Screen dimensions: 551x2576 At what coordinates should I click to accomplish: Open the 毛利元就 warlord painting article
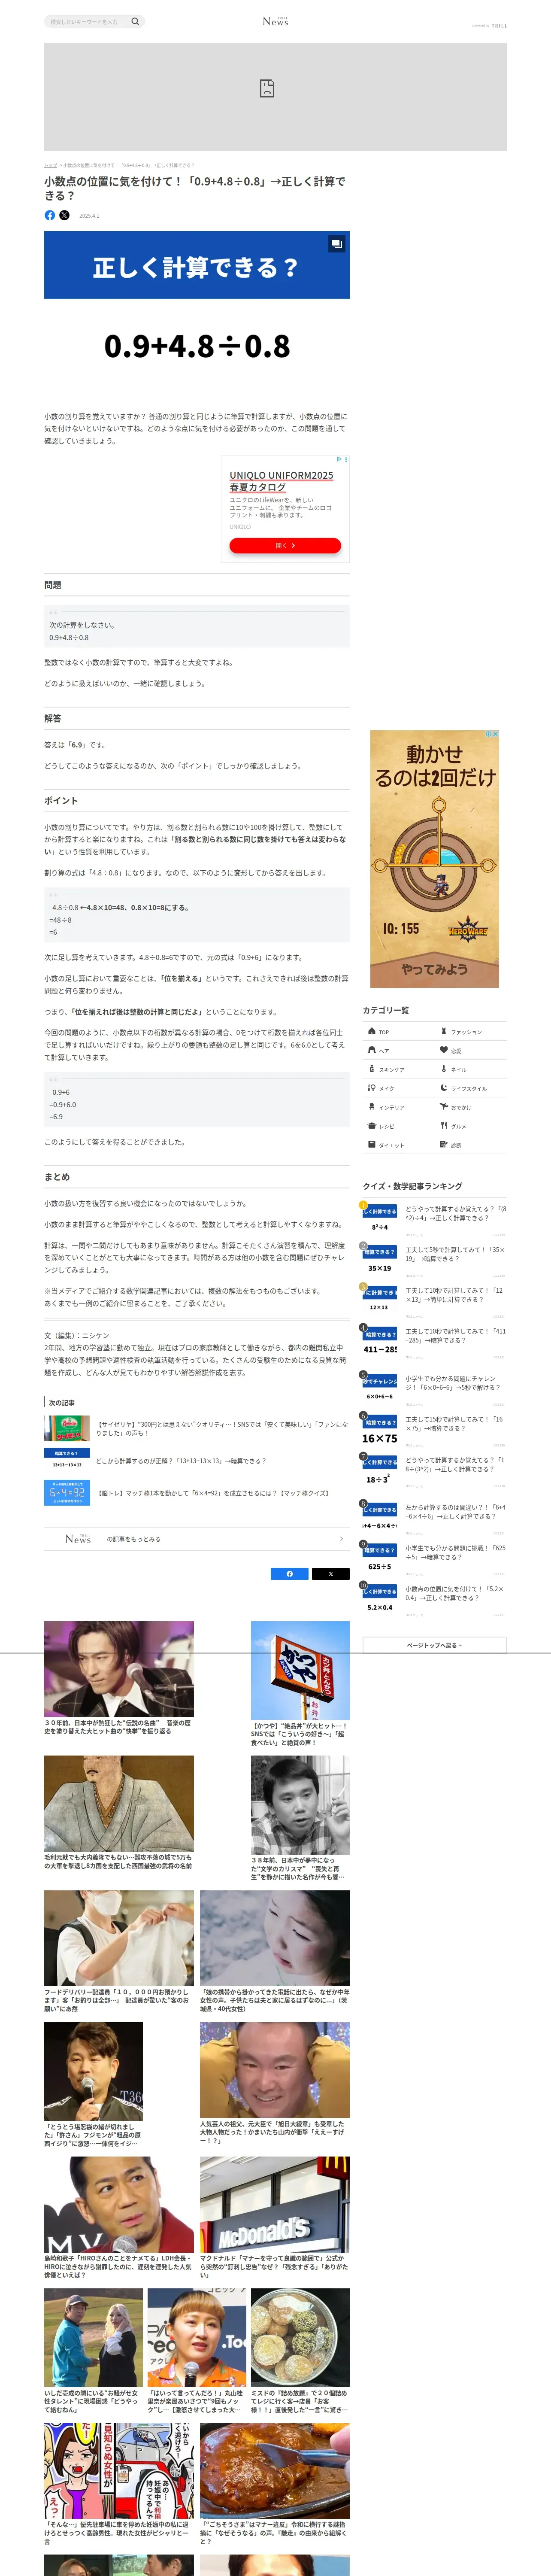(x=119, y=1813)
